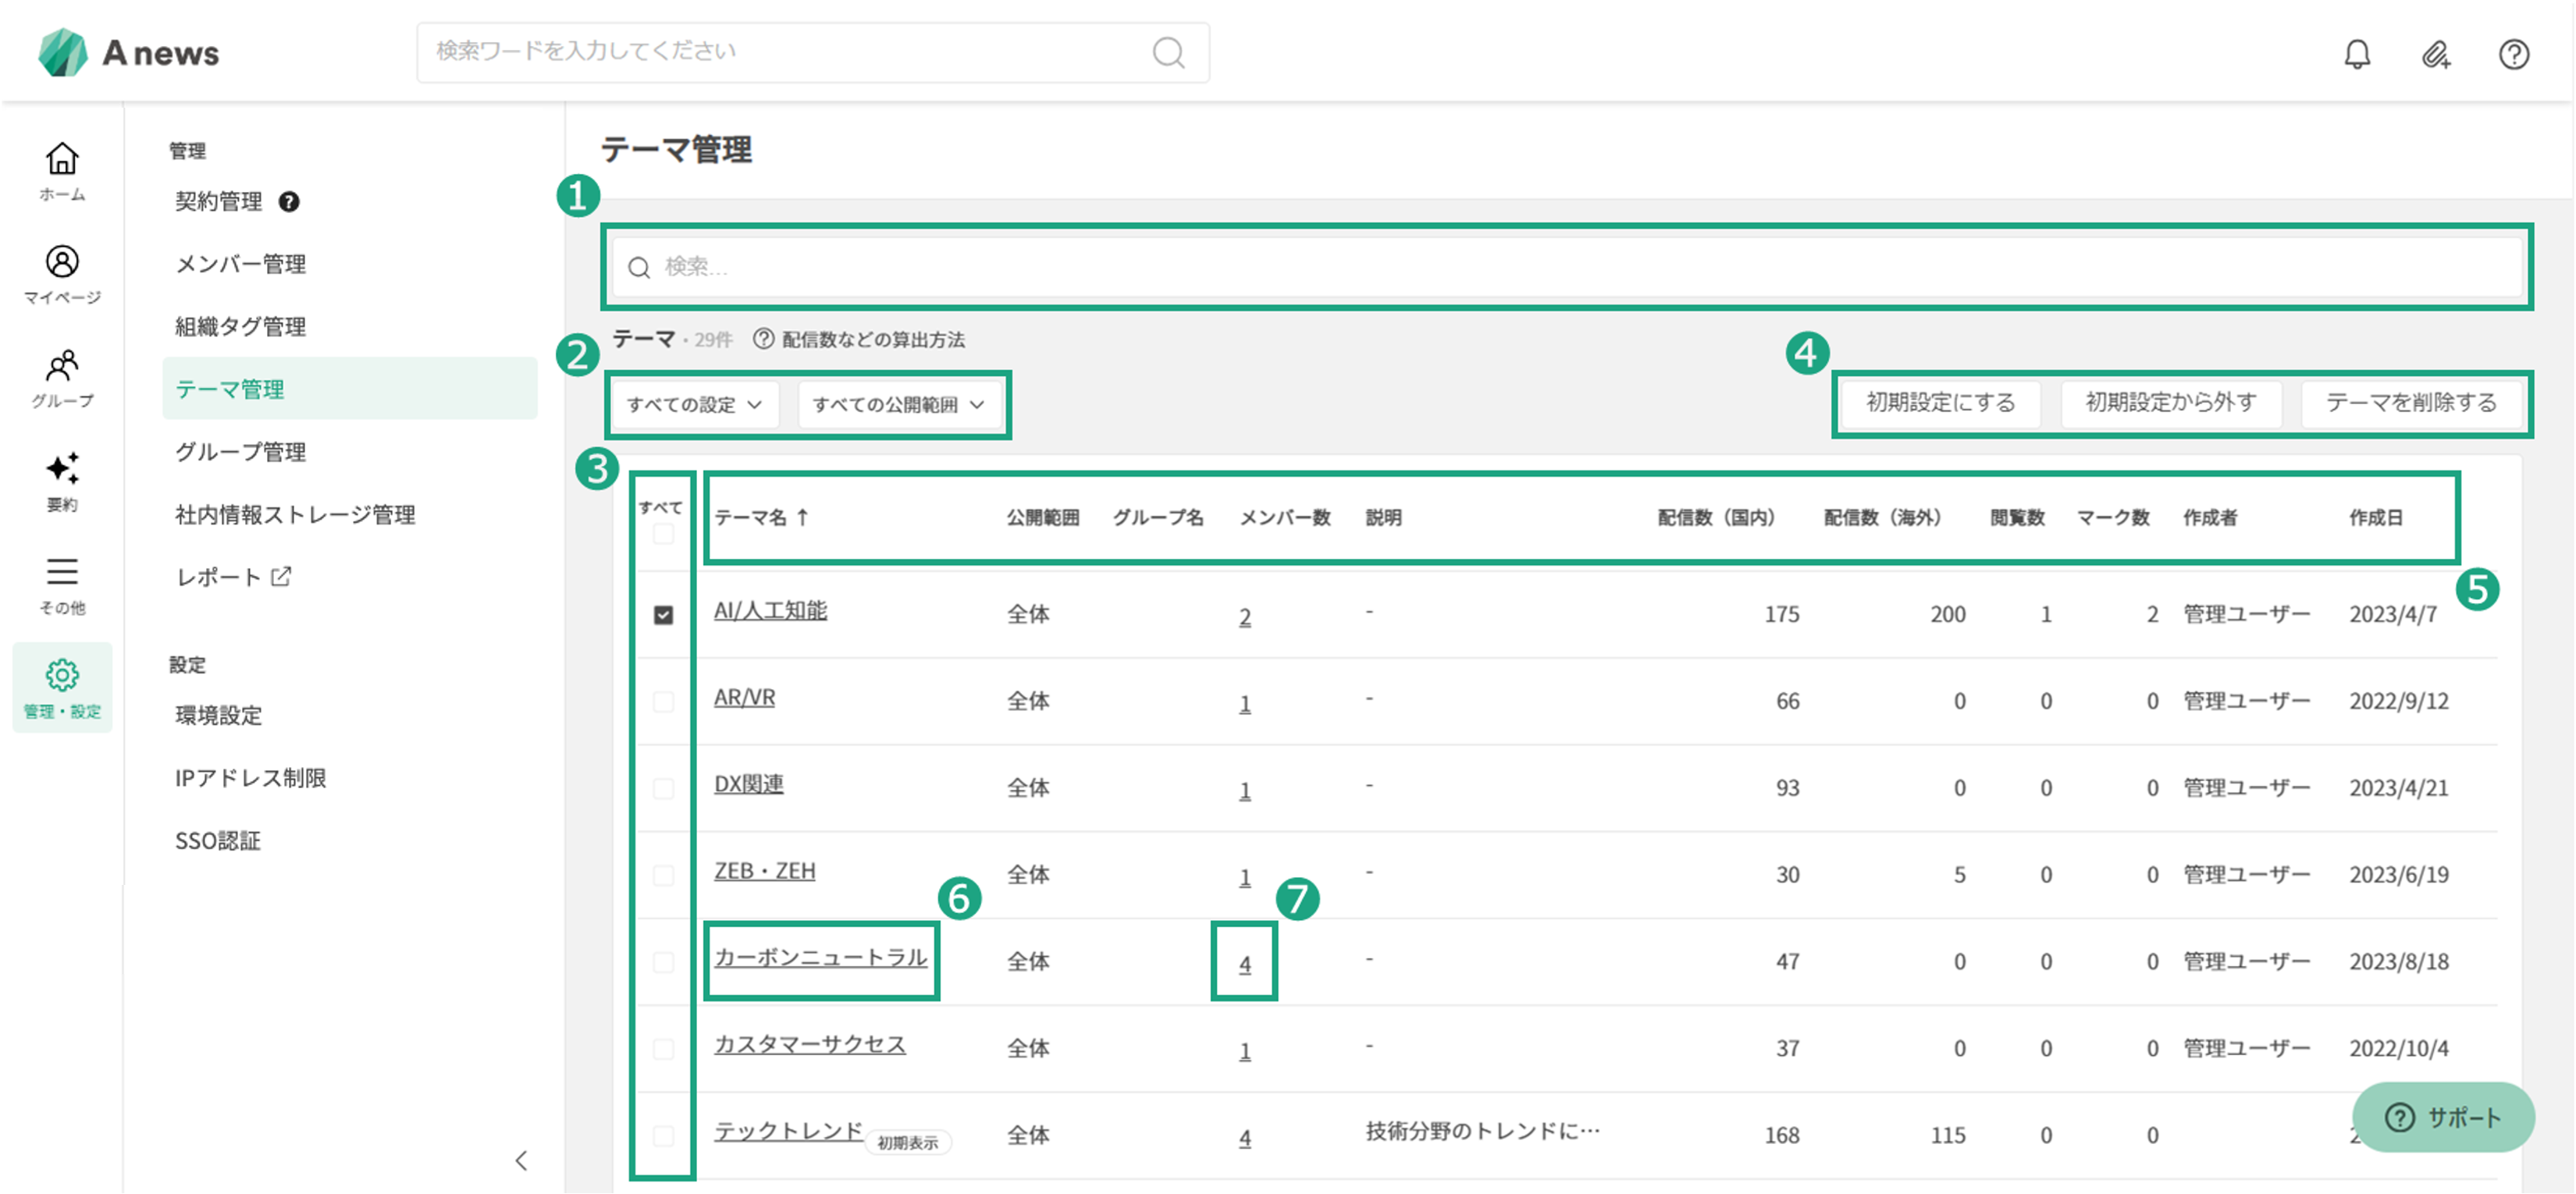Click the top 検索ワード search field

pos(812,52)
